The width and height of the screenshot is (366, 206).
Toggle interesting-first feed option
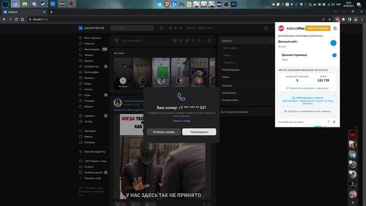tap(234, 112)
